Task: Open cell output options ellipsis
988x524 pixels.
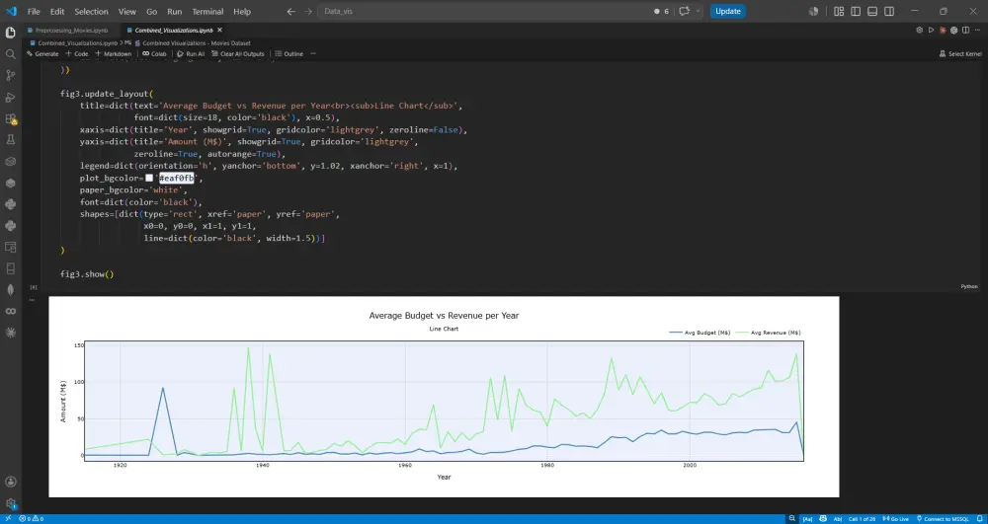Action: click(x=32, y=300)
